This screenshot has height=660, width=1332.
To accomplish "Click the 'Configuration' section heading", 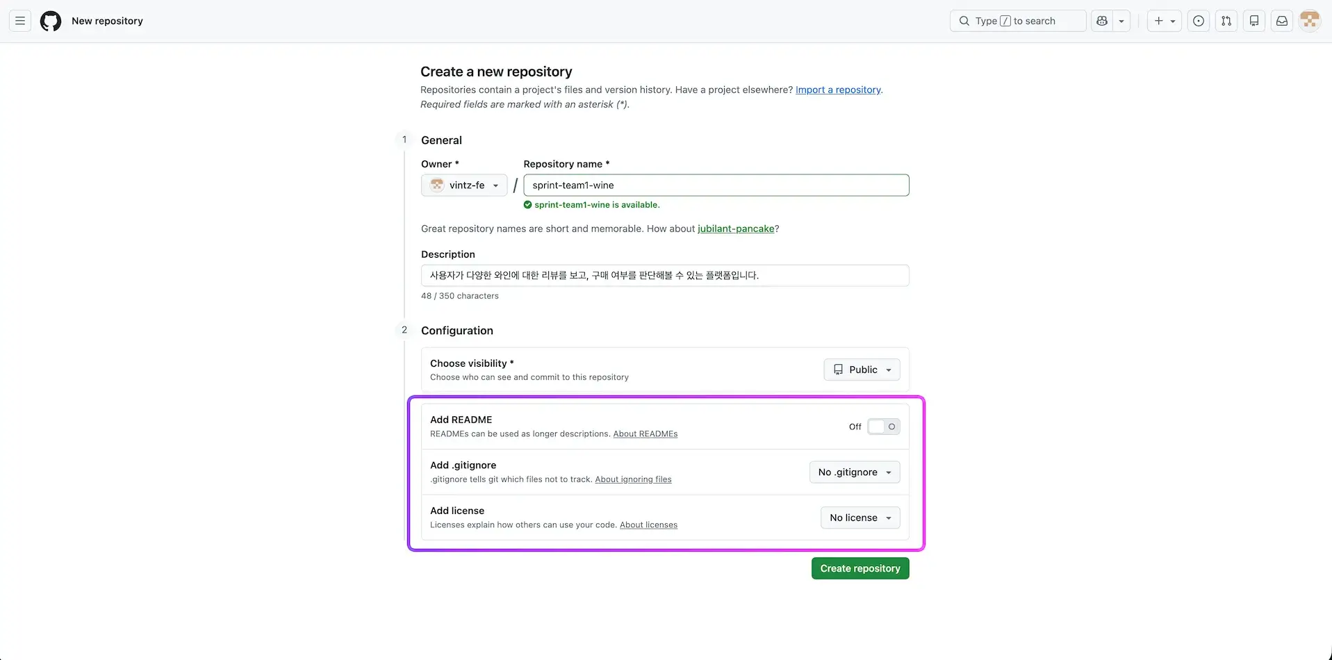I will point(457,331).
